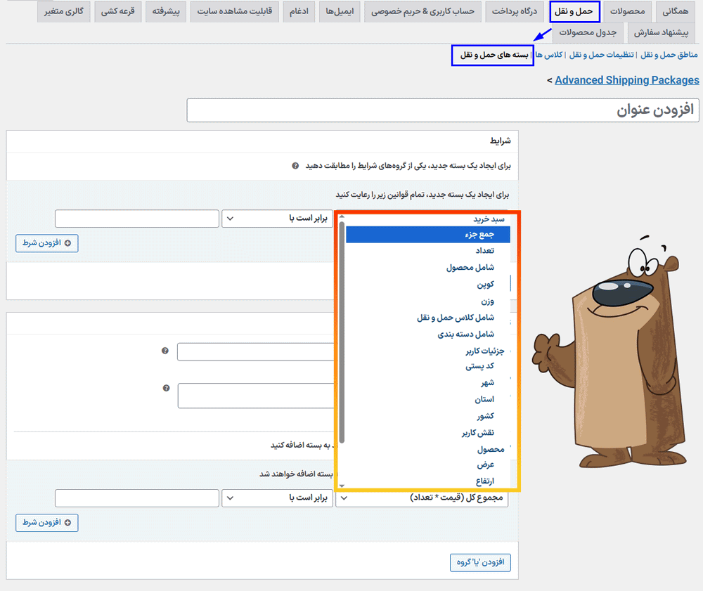This screenshot has width=703, height=591.
Task: Open the lower برابر است با dropdown
Action: [x=277, y=498]
